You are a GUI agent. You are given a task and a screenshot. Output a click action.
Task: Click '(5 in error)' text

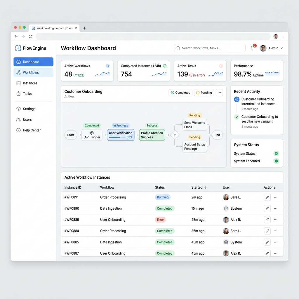[x=197, y=75]
